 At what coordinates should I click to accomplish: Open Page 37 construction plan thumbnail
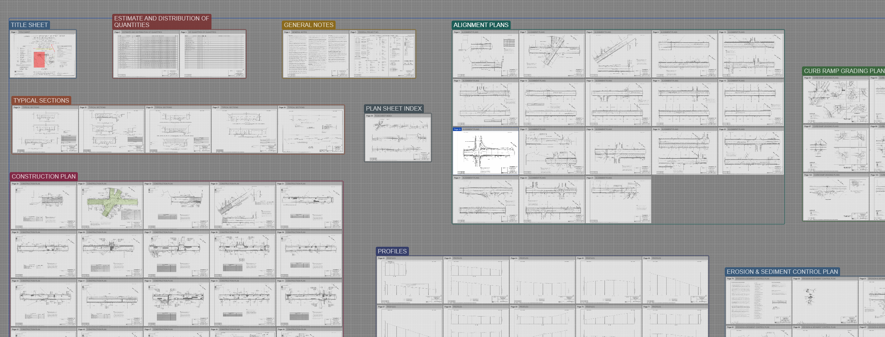point(176,254)
